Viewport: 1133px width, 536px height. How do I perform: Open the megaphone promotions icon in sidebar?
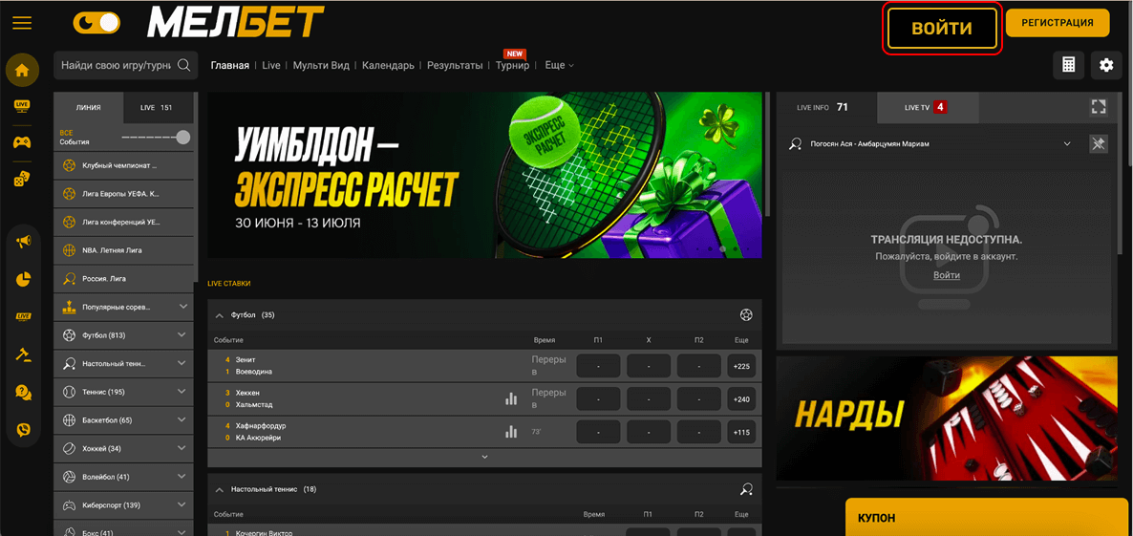23,242
